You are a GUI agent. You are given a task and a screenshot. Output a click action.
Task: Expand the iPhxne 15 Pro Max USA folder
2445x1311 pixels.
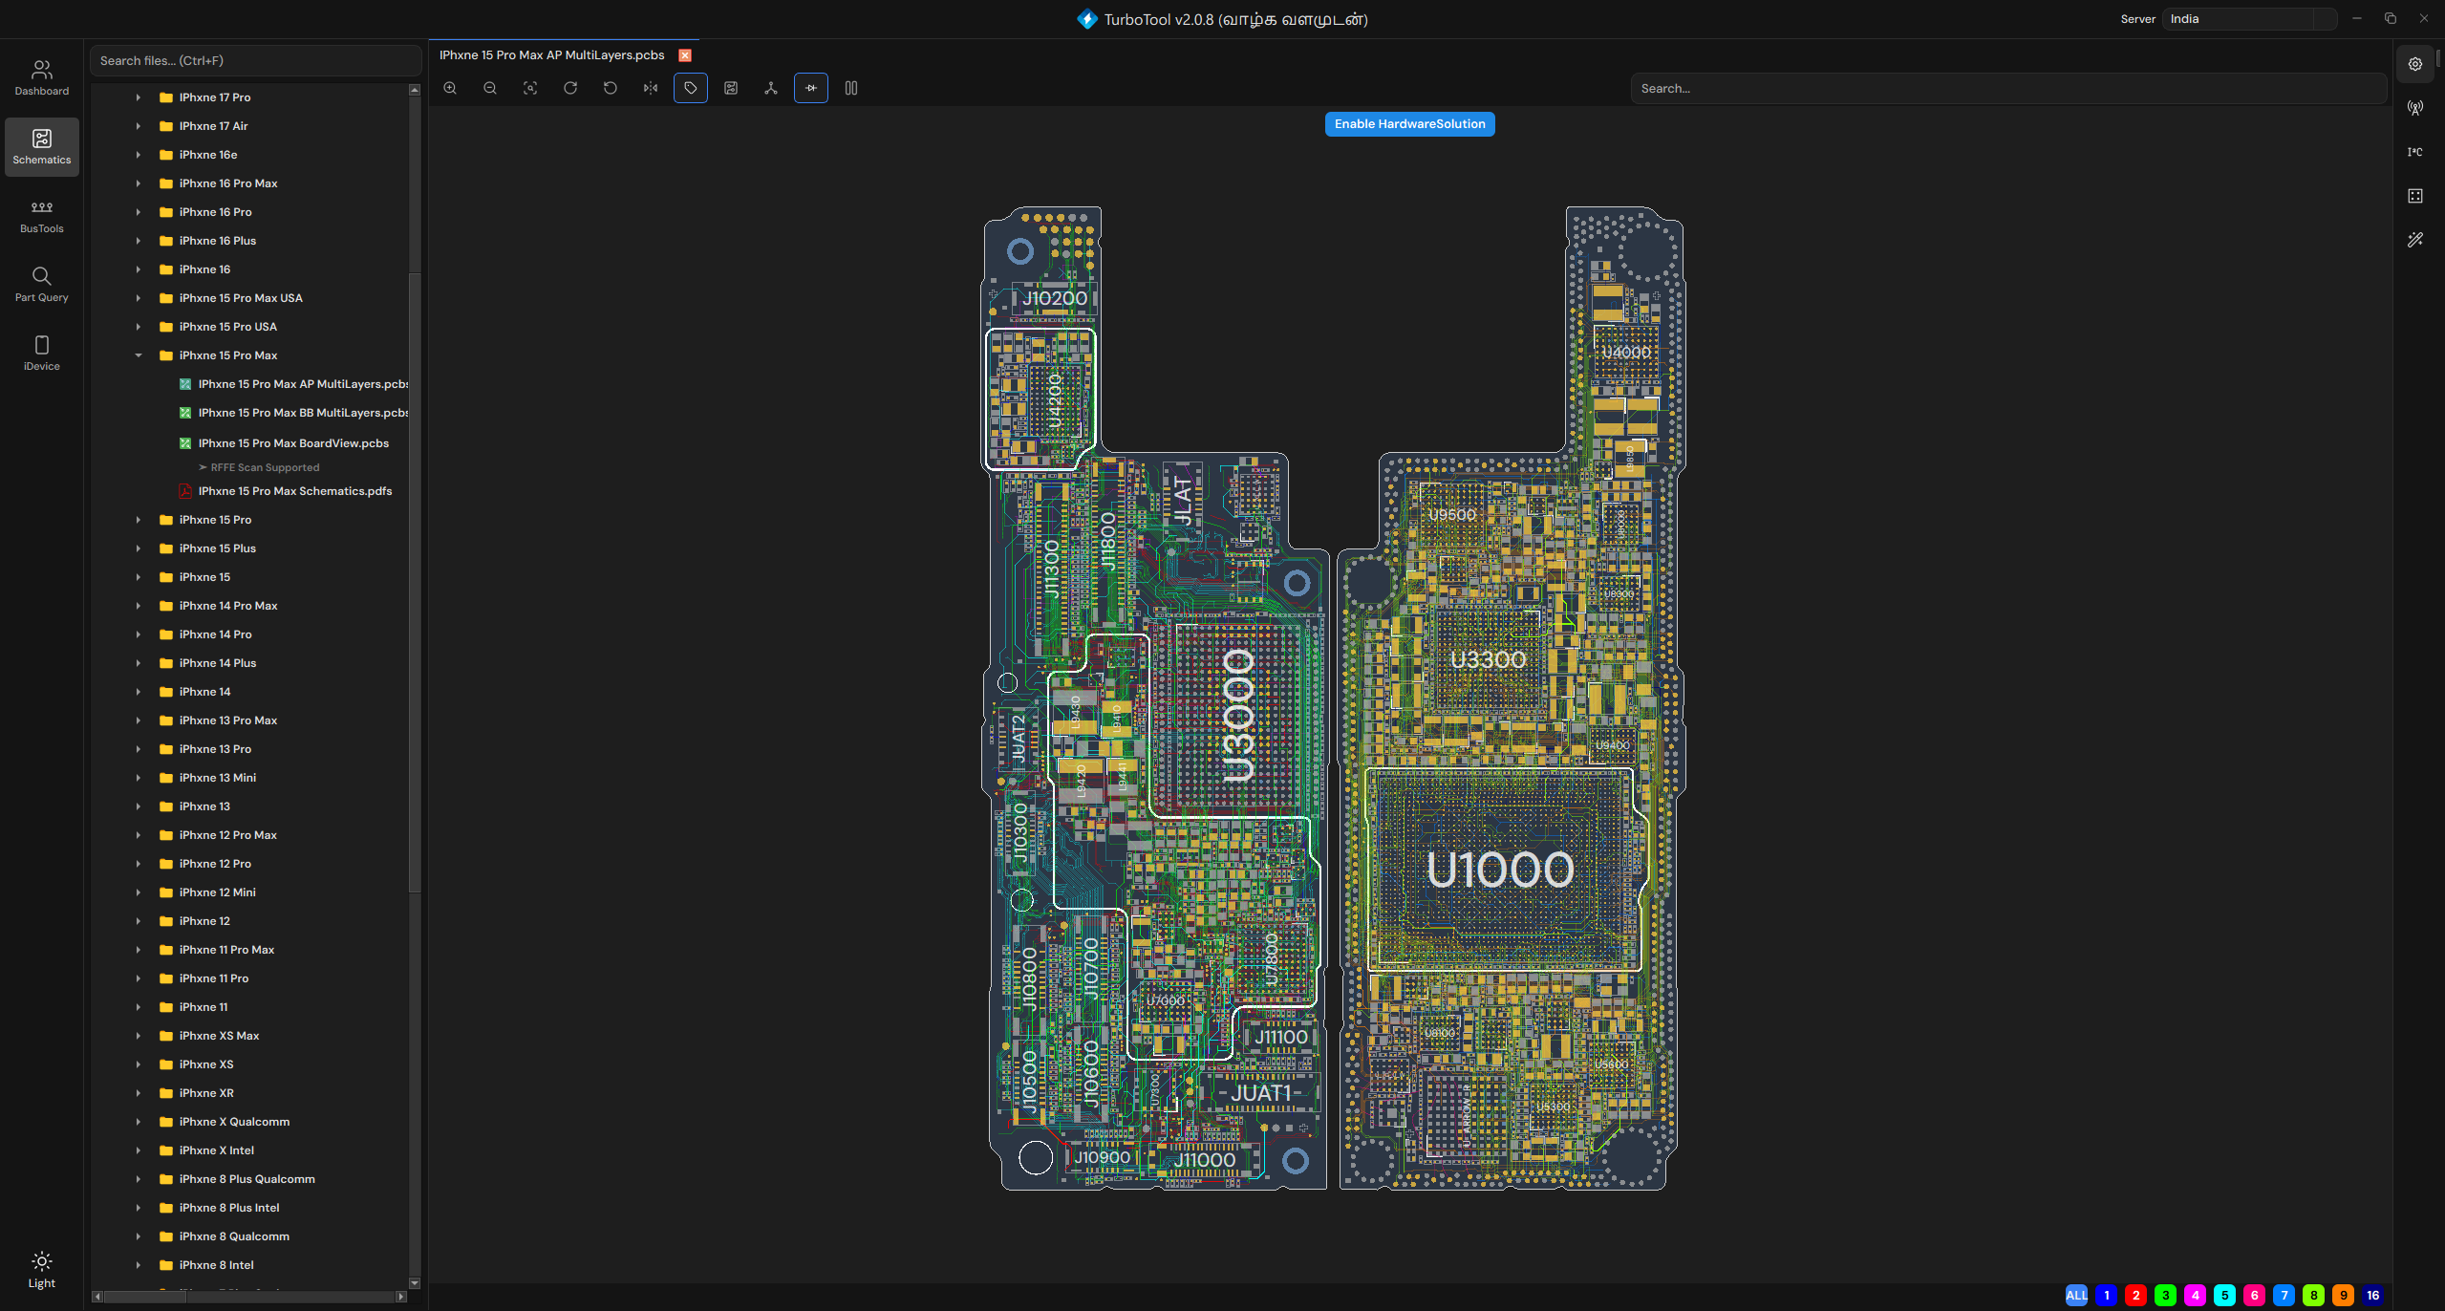point(139,298)
